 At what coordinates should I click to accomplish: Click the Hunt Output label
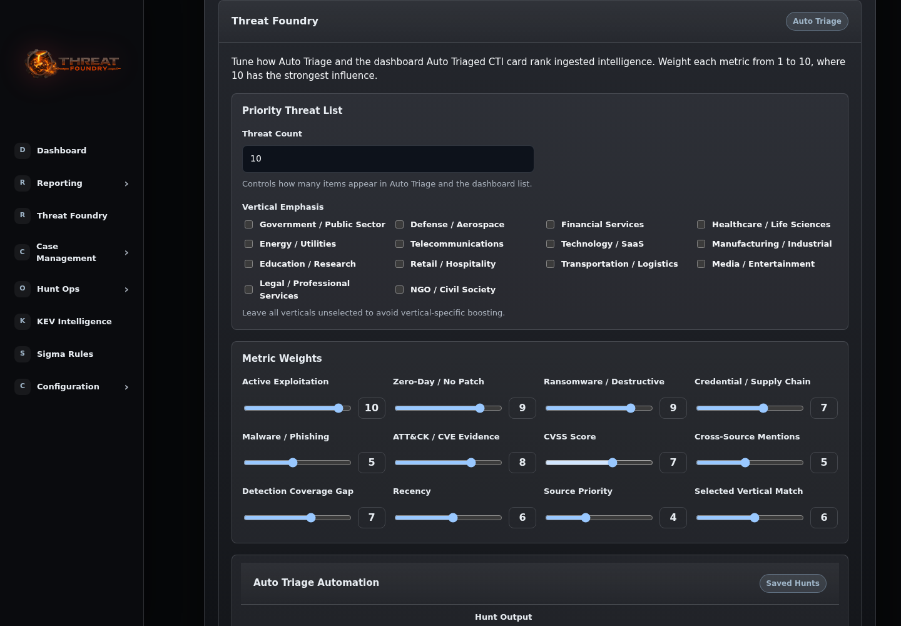click(504, 617)
